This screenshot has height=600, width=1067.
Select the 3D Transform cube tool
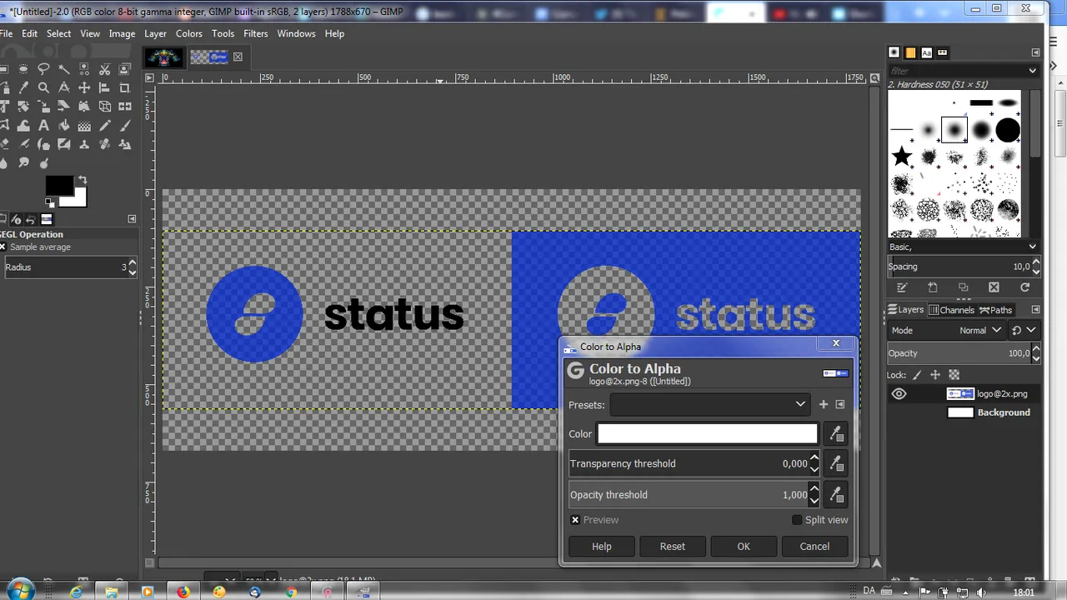point(104,107)
